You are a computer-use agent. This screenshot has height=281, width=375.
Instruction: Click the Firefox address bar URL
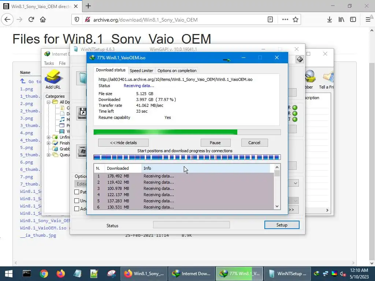(x=145, y=20)
